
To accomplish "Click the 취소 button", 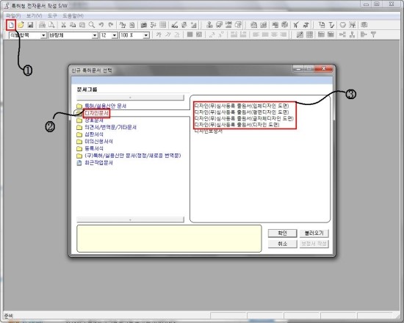I will [282, 244].
